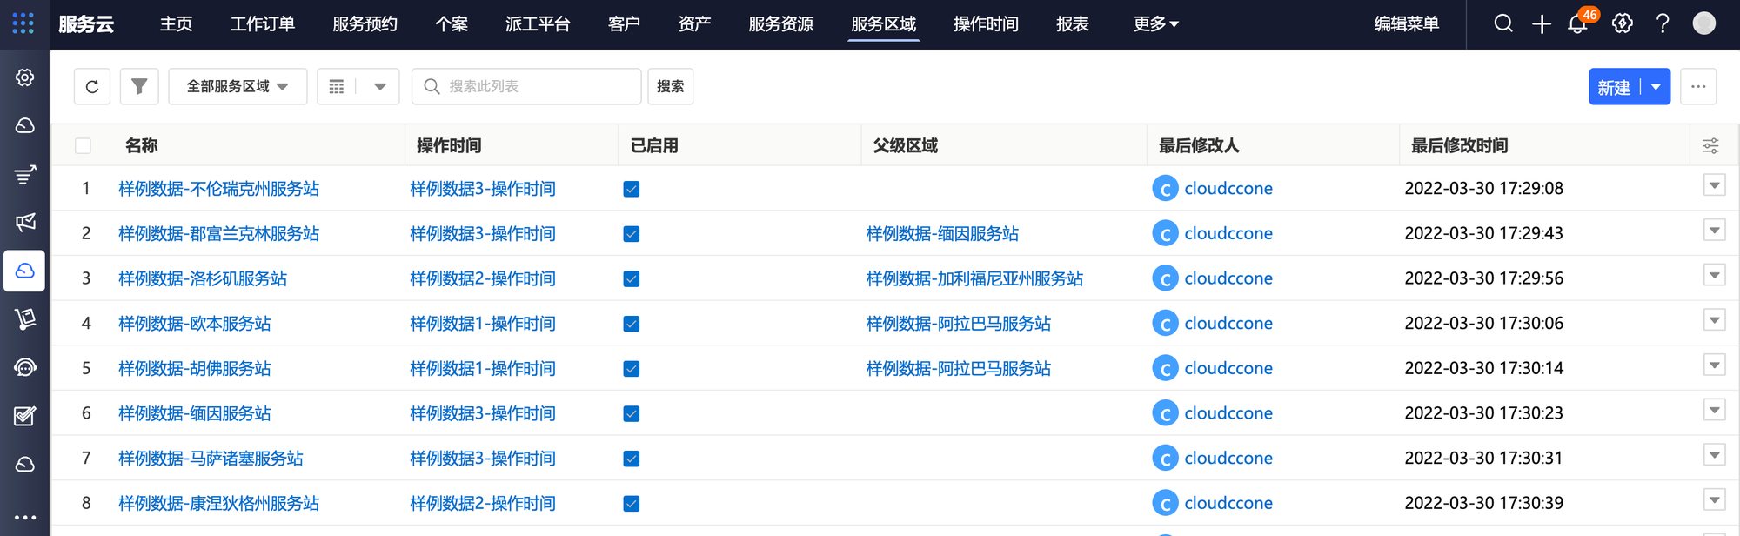Expand the 全部服务区域 view dropdown
The height and width of the screenshot is (536, 1740).
point(238,86)
